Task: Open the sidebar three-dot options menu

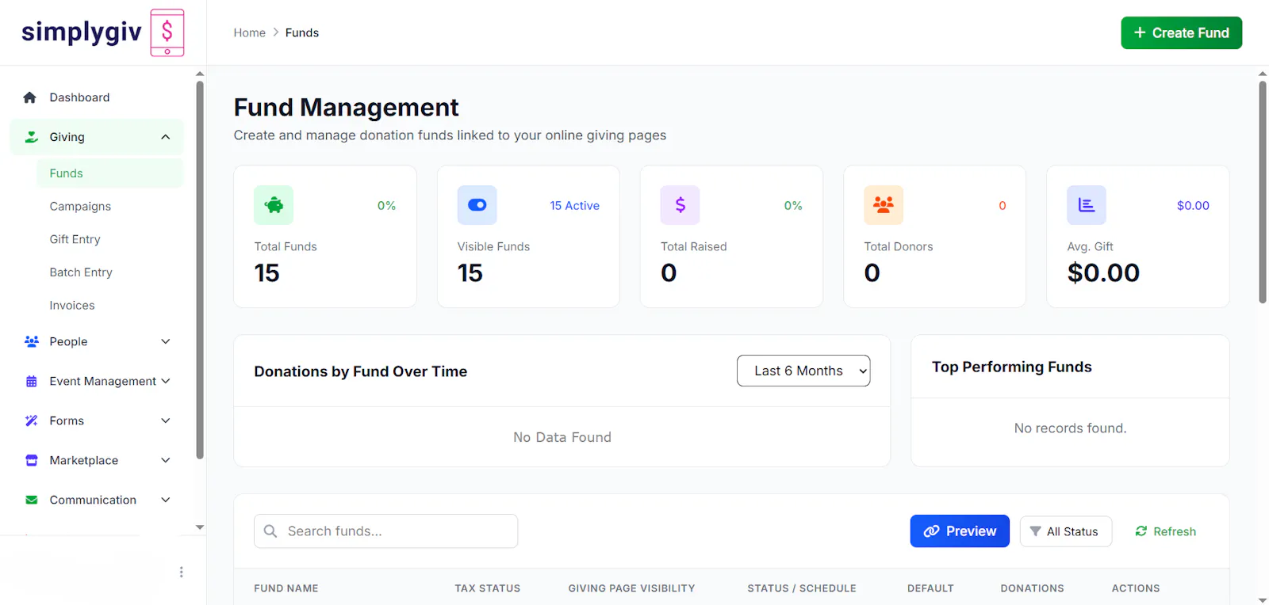Action: click(x=182, y=572)
